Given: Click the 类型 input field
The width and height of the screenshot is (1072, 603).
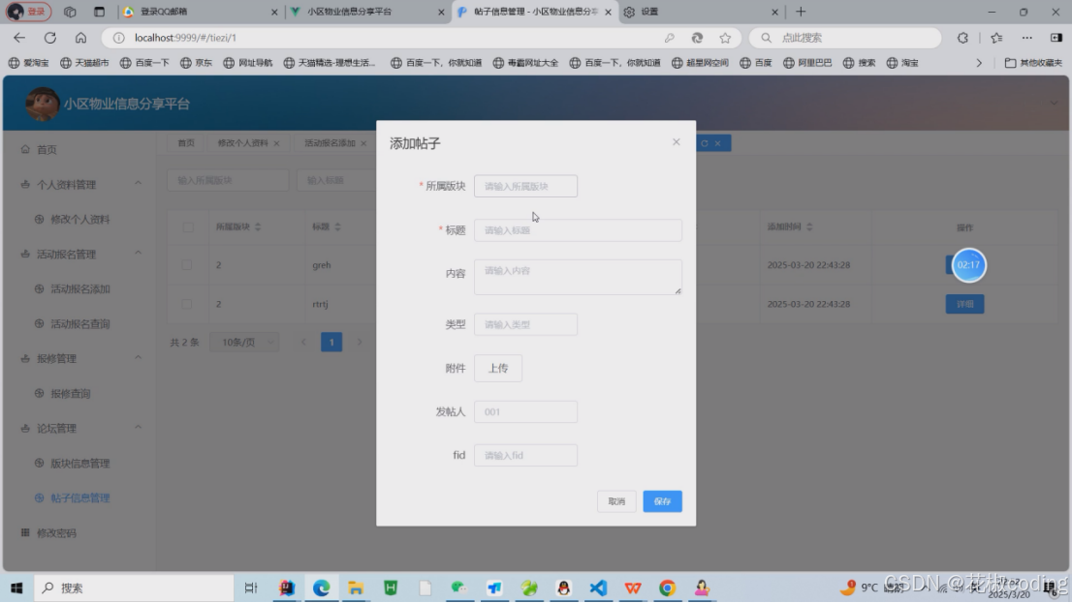Looking at the screenshot, I should coord(525,324).
